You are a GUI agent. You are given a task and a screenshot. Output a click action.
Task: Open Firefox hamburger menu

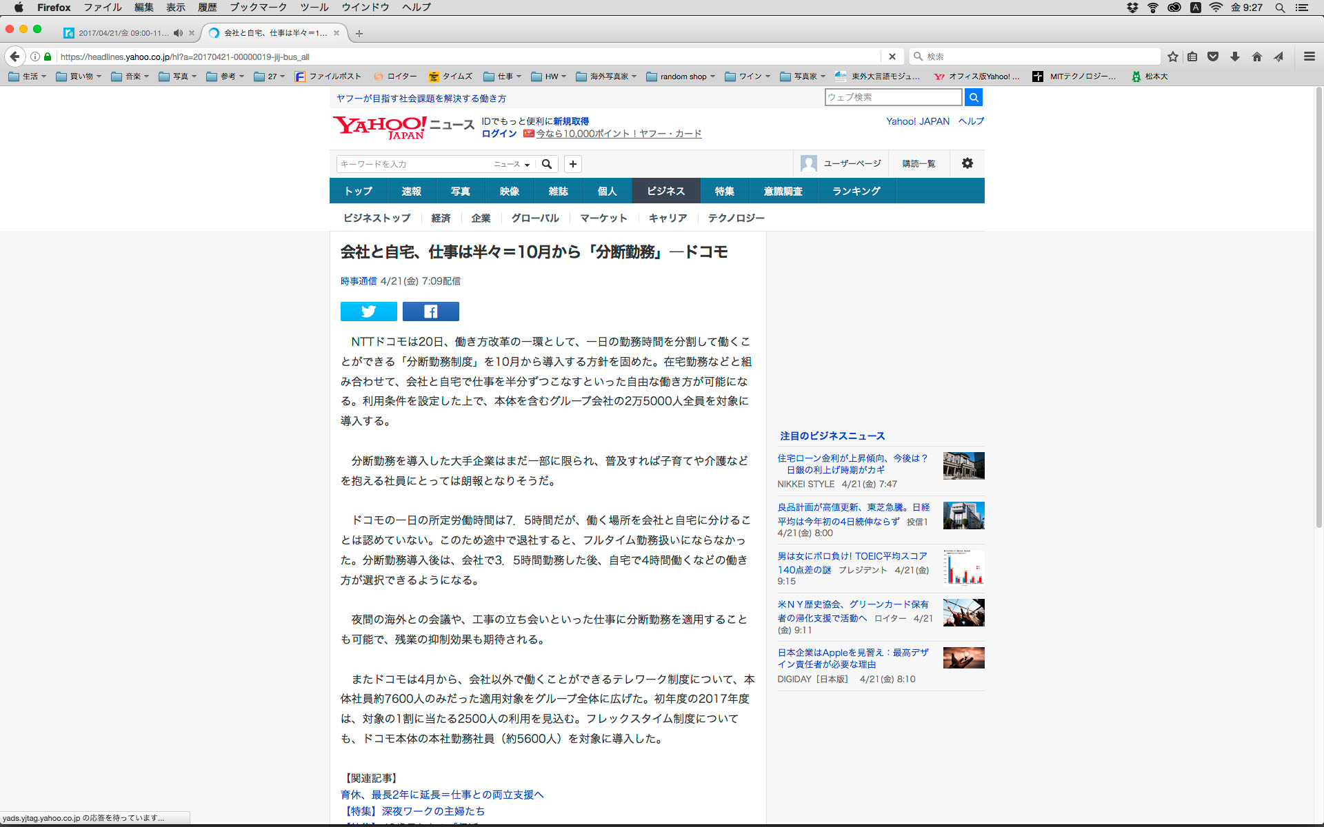(x=1309, y=57)
